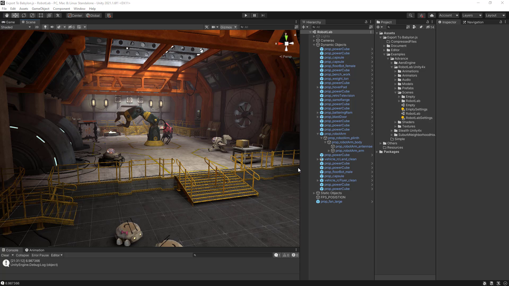Click the Hierarchy add (+) object button
This screenshot has height=286, width=509.
pos(305,27)
